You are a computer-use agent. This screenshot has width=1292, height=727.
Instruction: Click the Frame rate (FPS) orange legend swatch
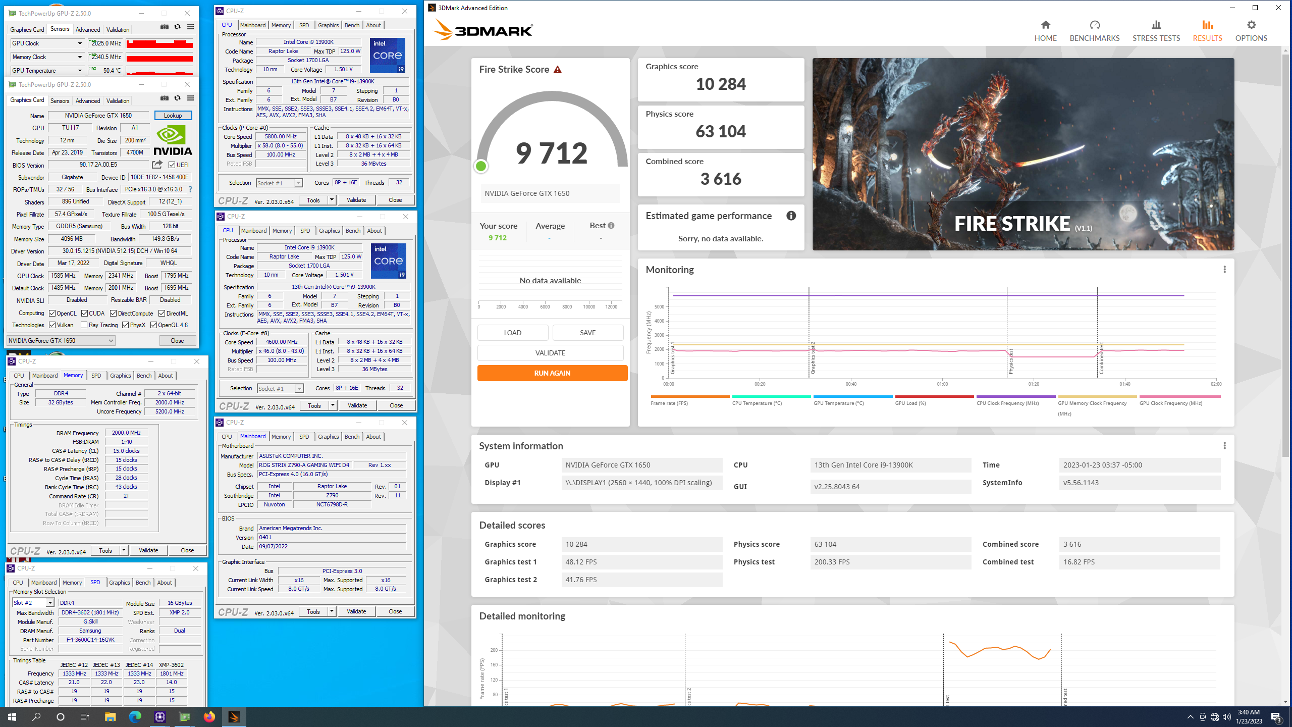pos(690,397)
